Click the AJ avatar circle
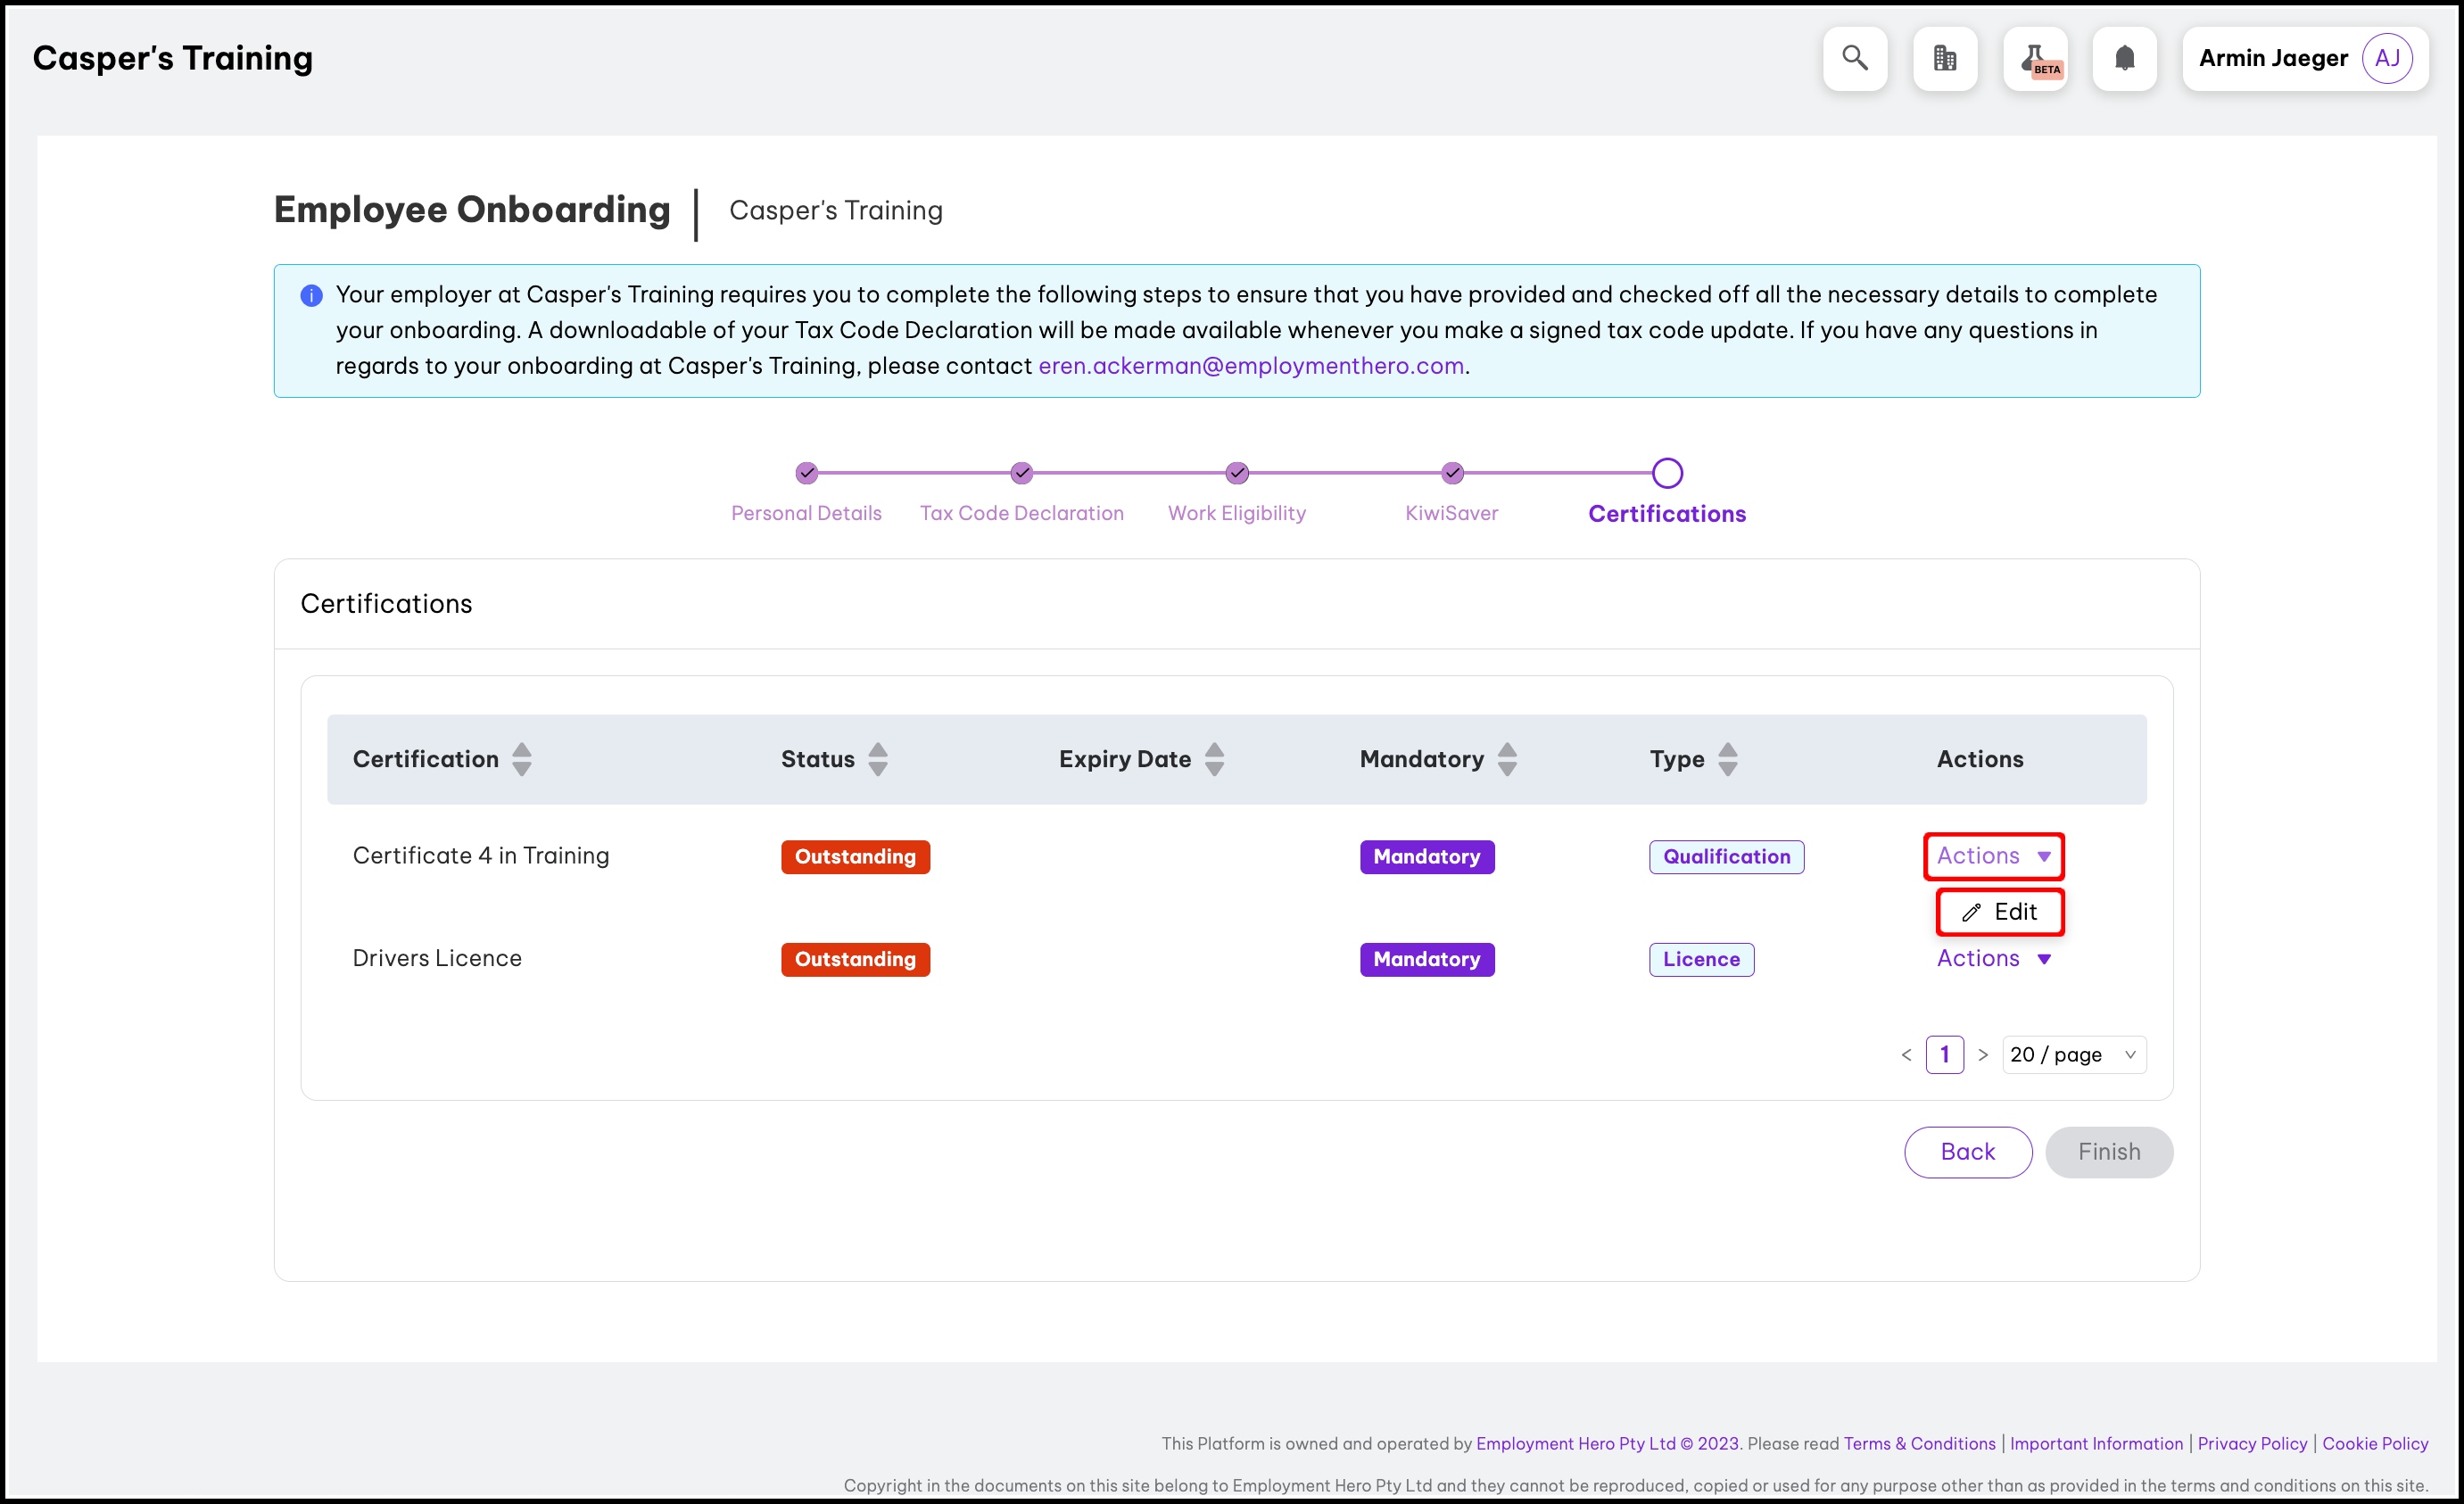2464x1504 pixels. 2387,58
